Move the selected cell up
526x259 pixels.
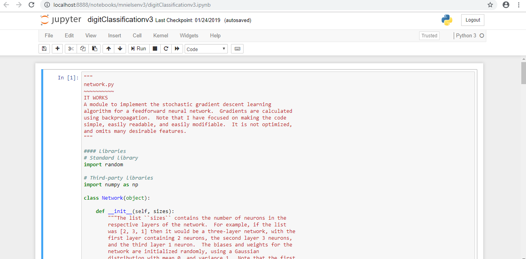pos(108,48)
